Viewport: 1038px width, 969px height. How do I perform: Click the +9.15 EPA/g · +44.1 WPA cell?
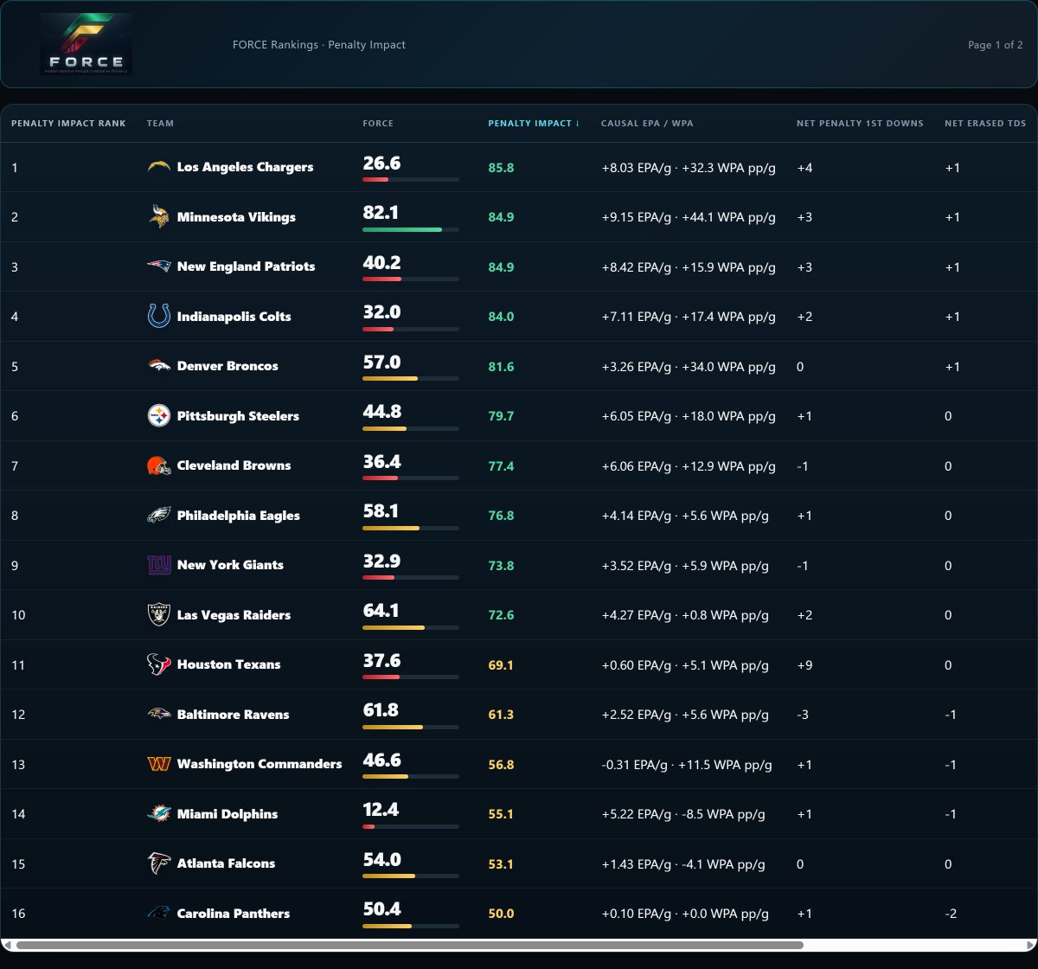click(689, 217)
